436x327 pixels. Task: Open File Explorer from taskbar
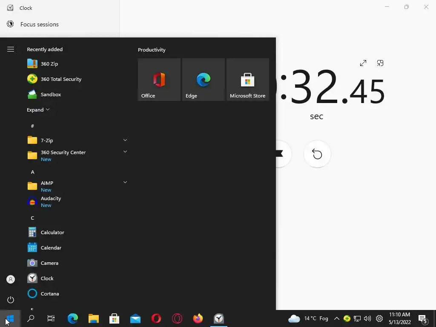click(94, 318)
